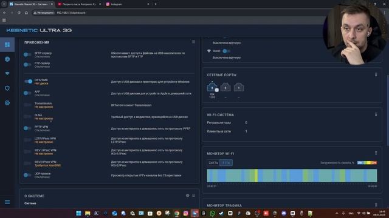The image size is (389, 218).
Task: Open the management gear icon in the sidebar
Action: pos(7,103)
